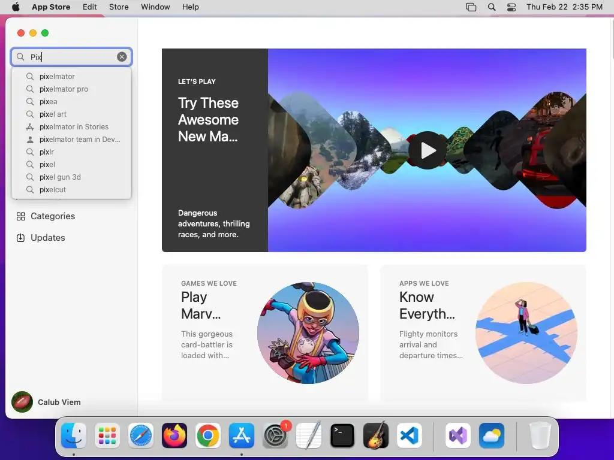Open Calub Viem account profile
The image size is (614, 460).
click(x=46, y=402)
